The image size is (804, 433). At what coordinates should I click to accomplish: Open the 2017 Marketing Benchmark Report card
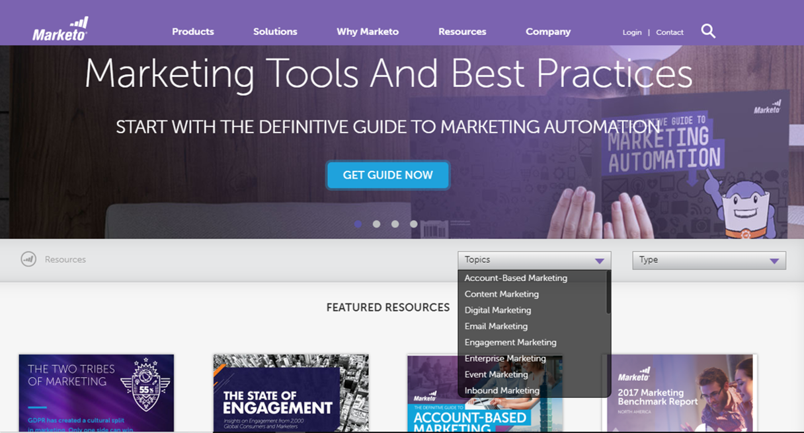(x=680, y=393)
